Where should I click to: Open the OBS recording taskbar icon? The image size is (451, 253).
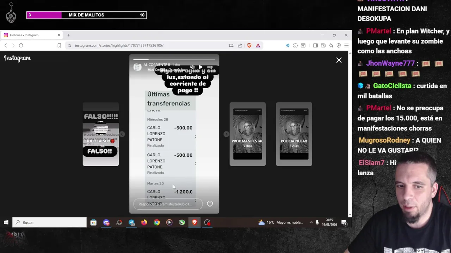(207, 222)
